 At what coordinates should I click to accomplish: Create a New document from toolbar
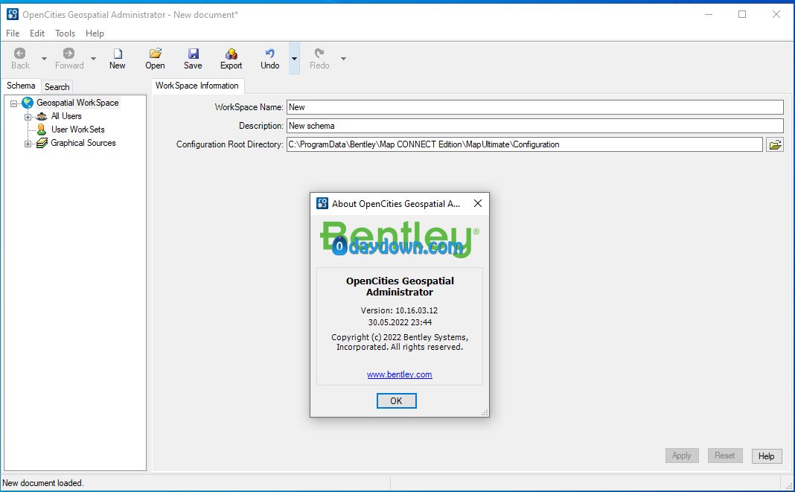(117, 59)
